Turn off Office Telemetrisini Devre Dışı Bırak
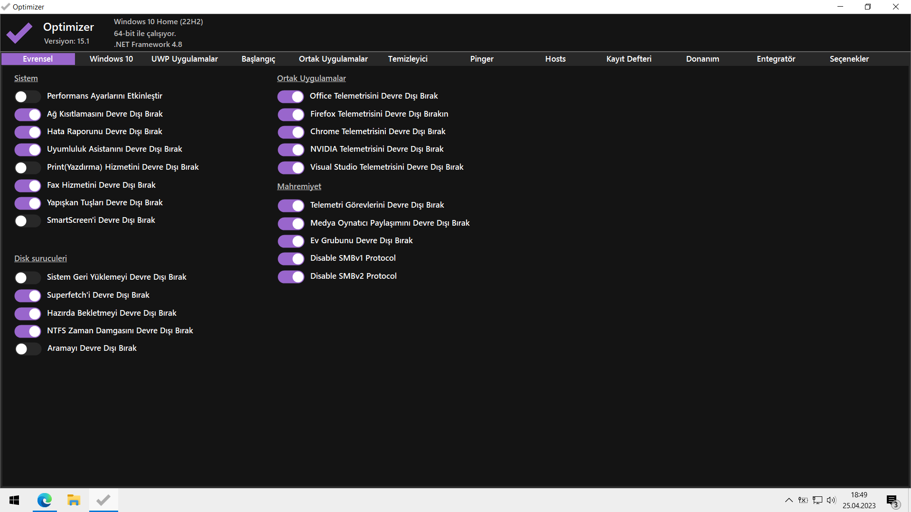 [290, 97]
